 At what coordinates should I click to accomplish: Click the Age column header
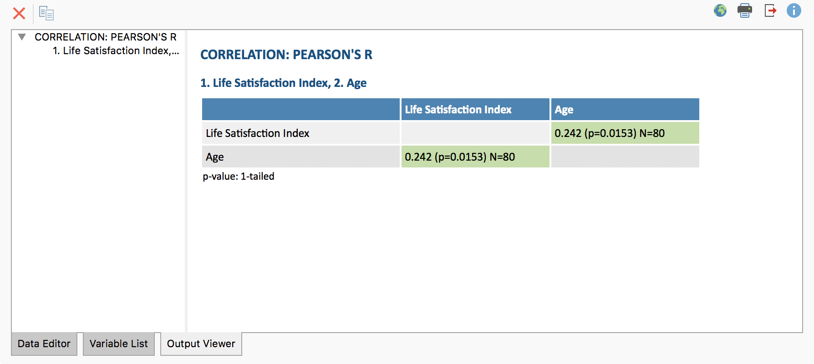pos(625,109)
